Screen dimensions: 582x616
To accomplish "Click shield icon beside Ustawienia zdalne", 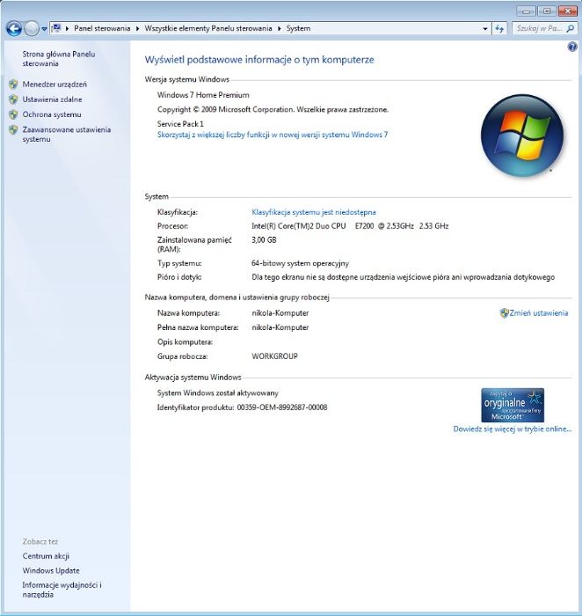I will point(13,99).
